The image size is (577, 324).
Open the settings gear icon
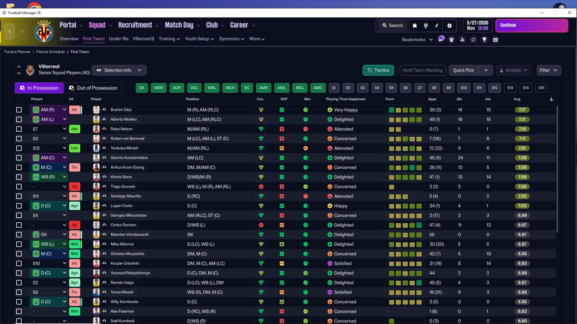point(449,26)
